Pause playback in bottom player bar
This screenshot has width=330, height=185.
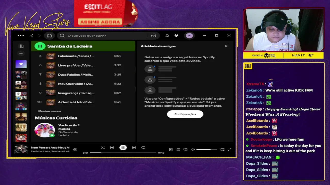tap(123, 147)
